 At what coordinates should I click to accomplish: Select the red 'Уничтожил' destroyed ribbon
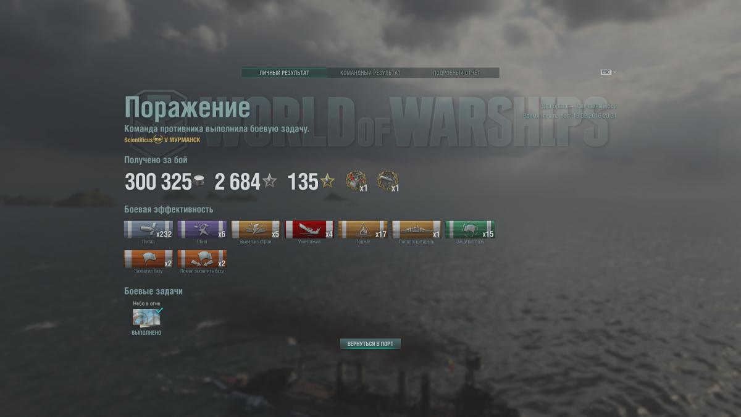point(309,230)
